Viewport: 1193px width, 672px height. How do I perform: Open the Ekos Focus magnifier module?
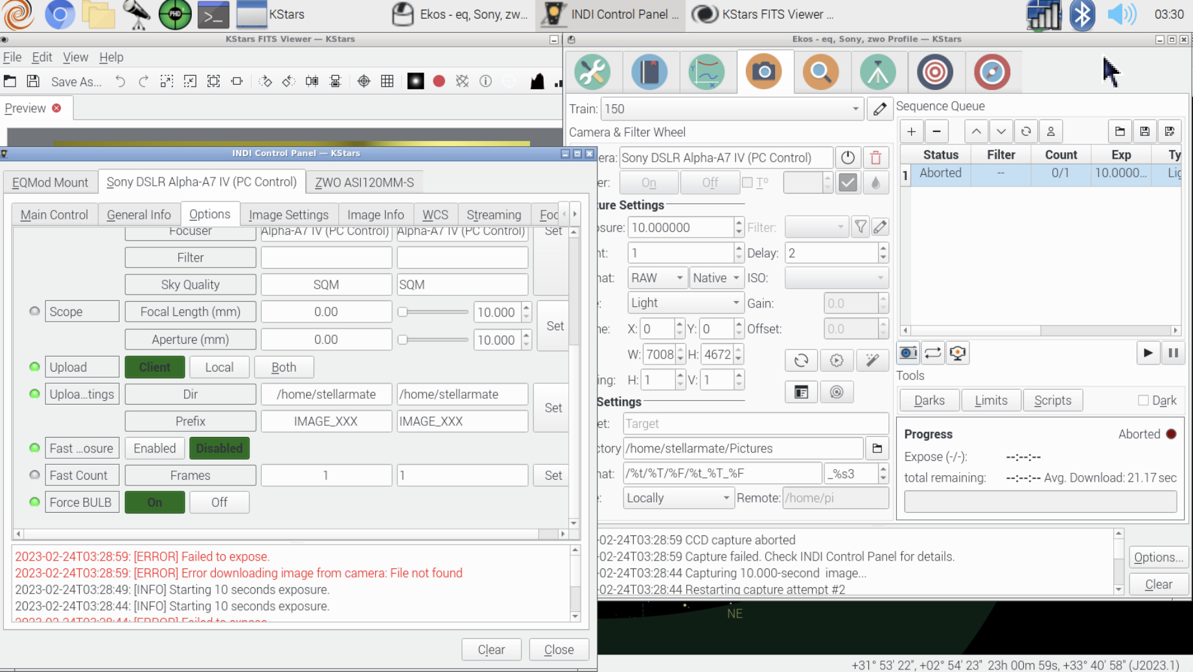(x=820, y=72)
